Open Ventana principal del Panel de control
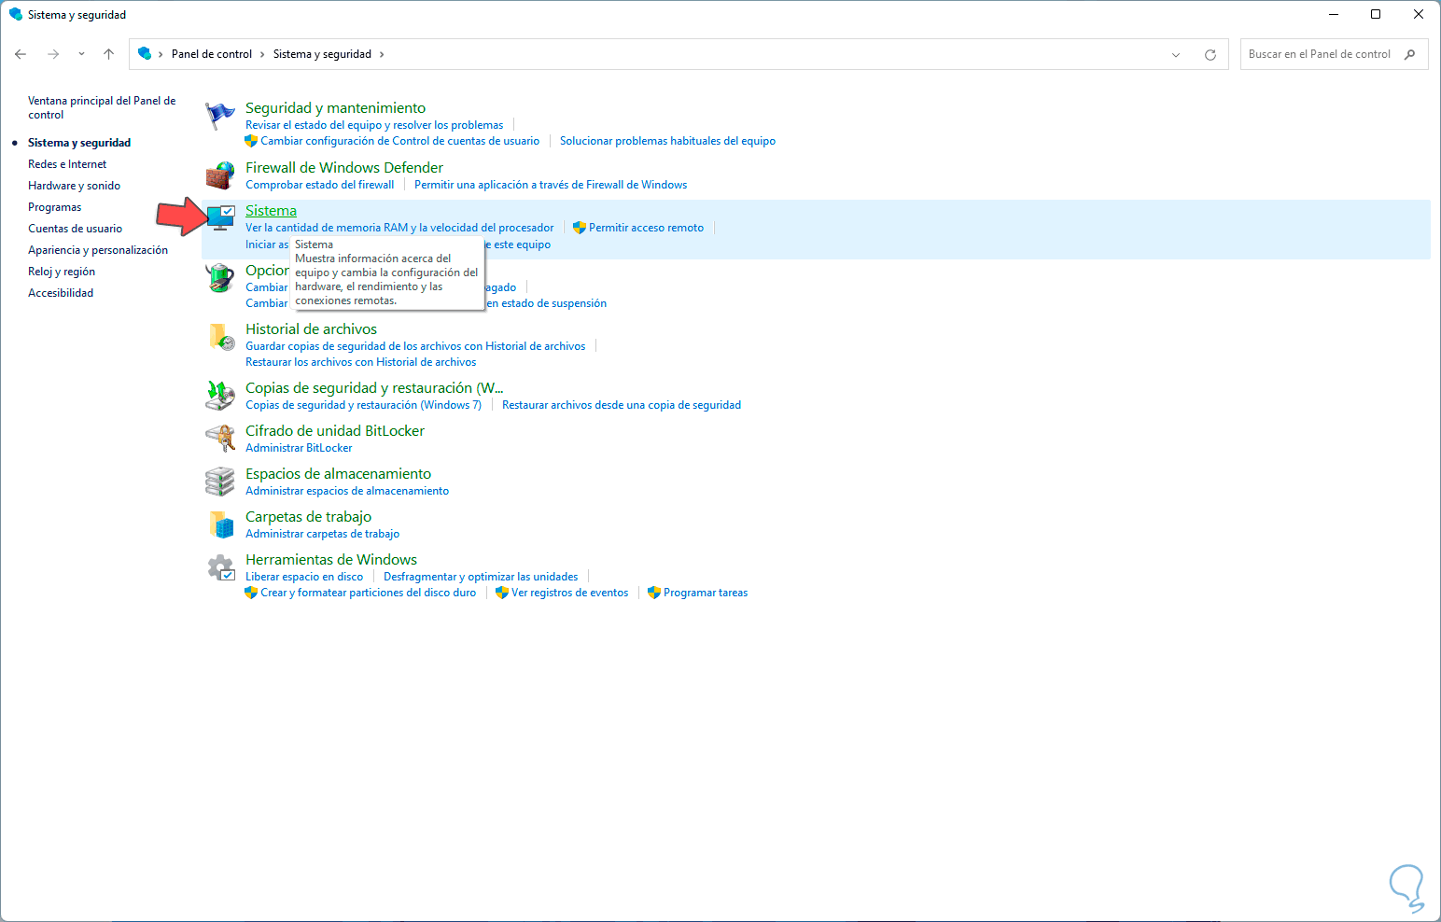Screen dimensions: 1441x922 (x=102, y=107)
